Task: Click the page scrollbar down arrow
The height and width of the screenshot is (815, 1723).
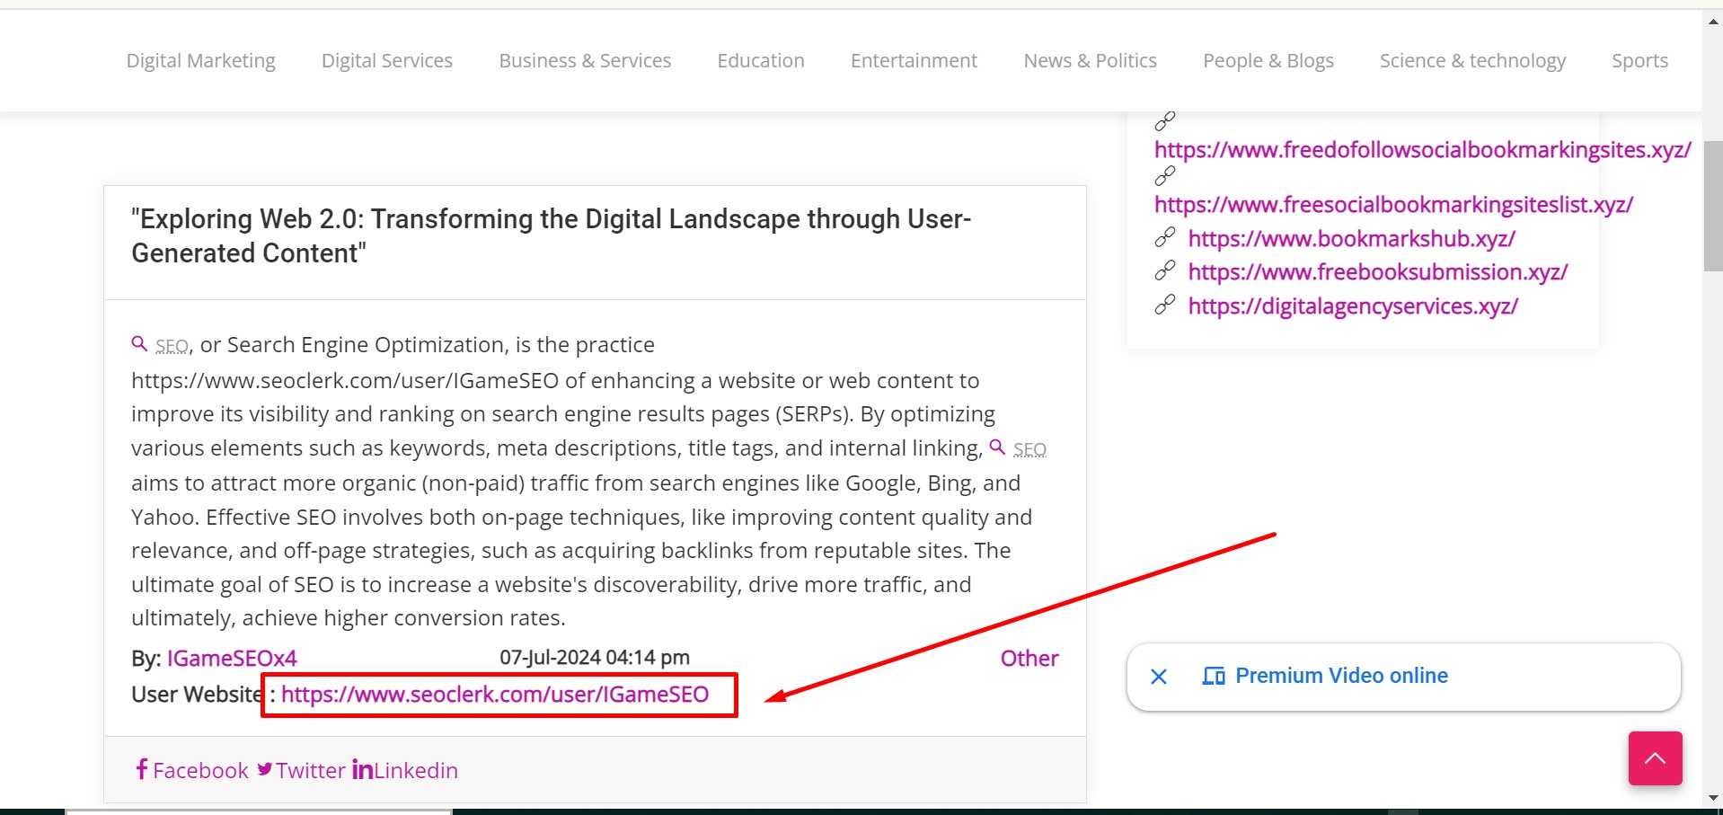Action: tap(1713, 797)
